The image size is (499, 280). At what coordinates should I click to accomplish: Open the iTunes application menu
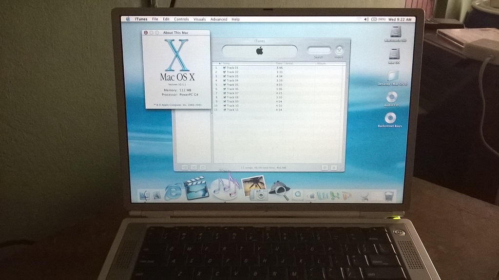pos(141,19)
